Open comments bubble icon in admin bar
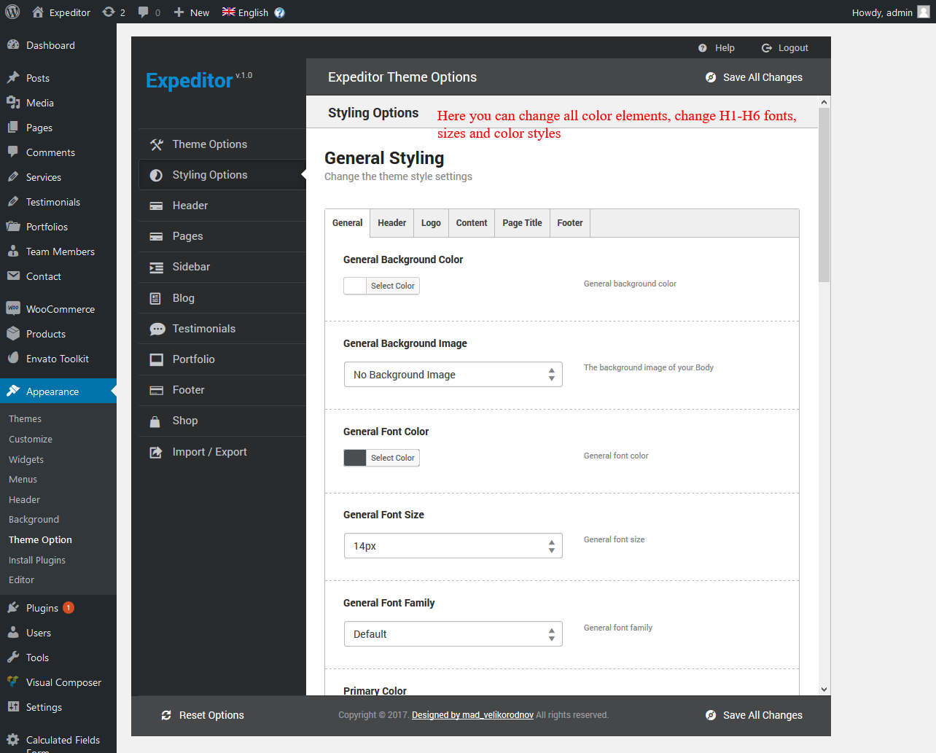Viewport: 936px width, 753px height. pos(144,12)
